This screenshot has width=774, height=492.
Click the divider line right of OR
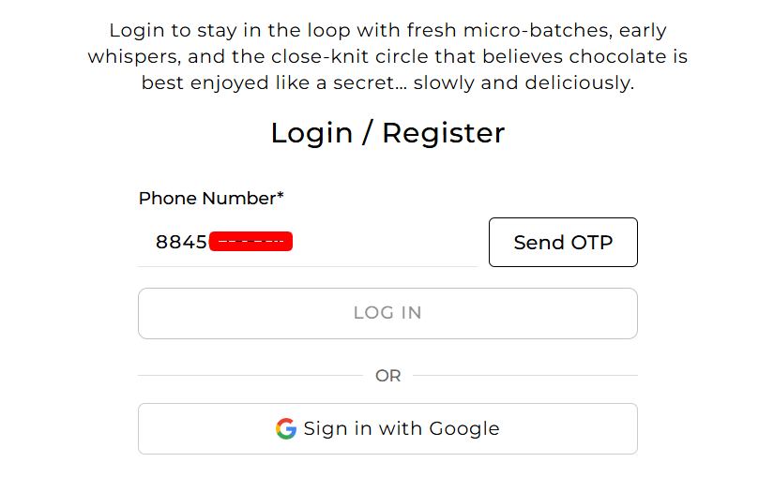[x=525, y=376]
